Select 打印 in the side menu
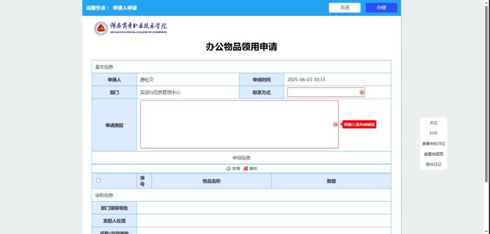 (x=434, y=133)
